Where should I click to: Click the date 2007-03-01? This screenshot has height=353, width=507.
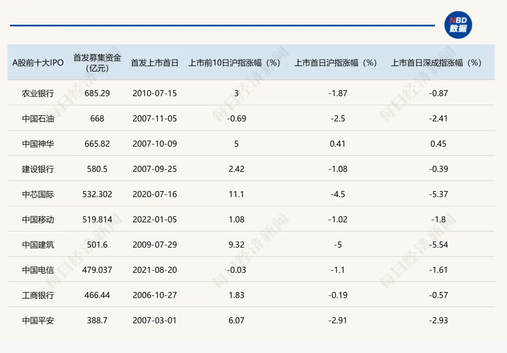click(x=154, y=320)
